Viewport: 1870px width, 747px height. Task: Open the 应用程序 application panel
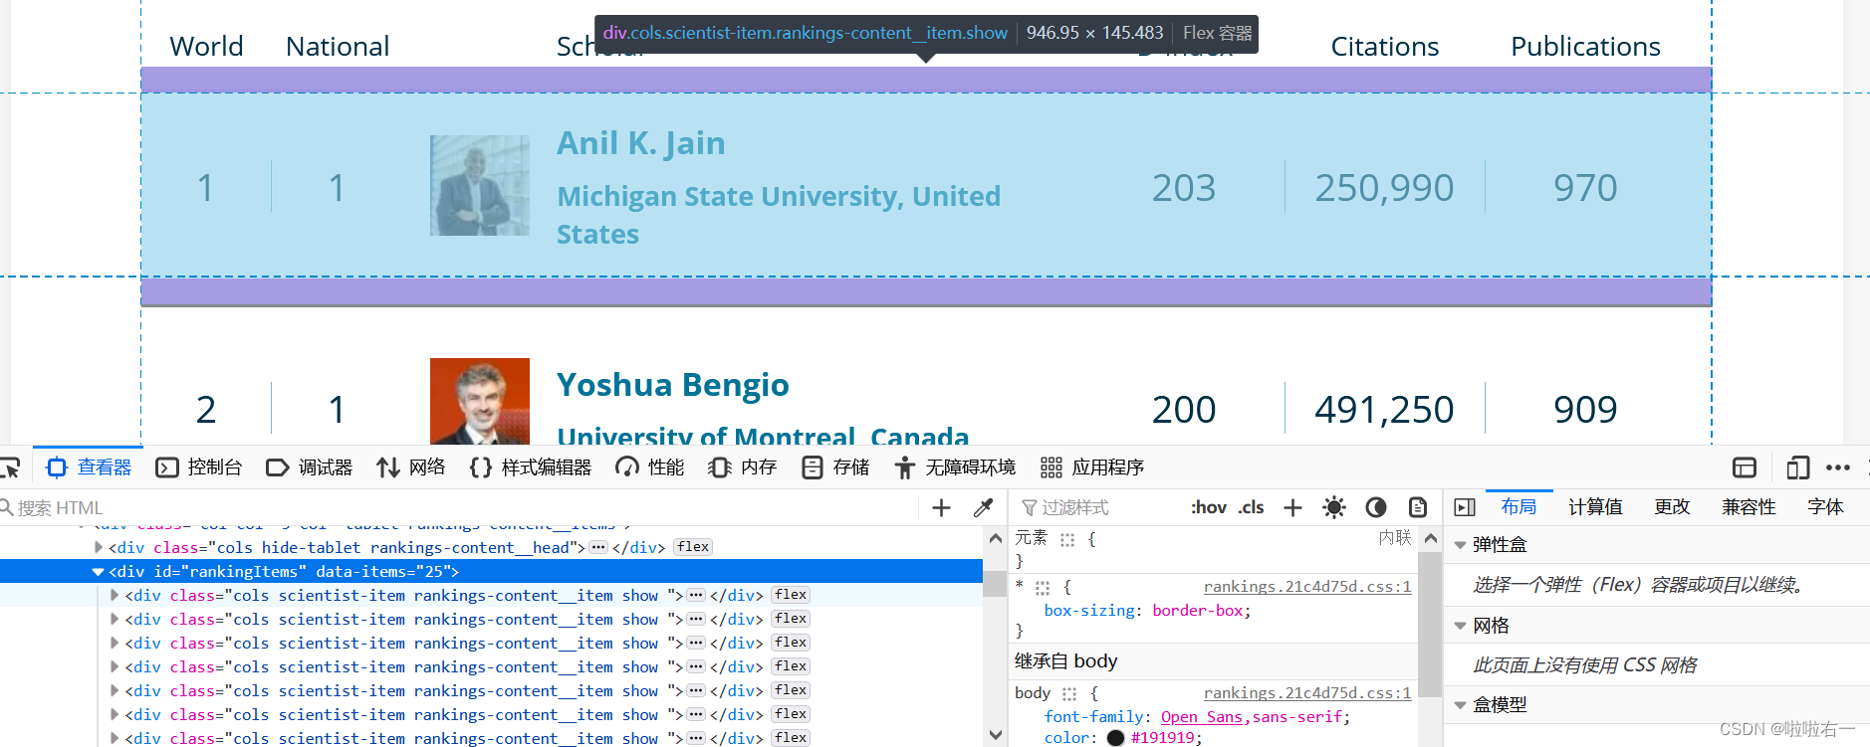click(x=1092, y=467)
